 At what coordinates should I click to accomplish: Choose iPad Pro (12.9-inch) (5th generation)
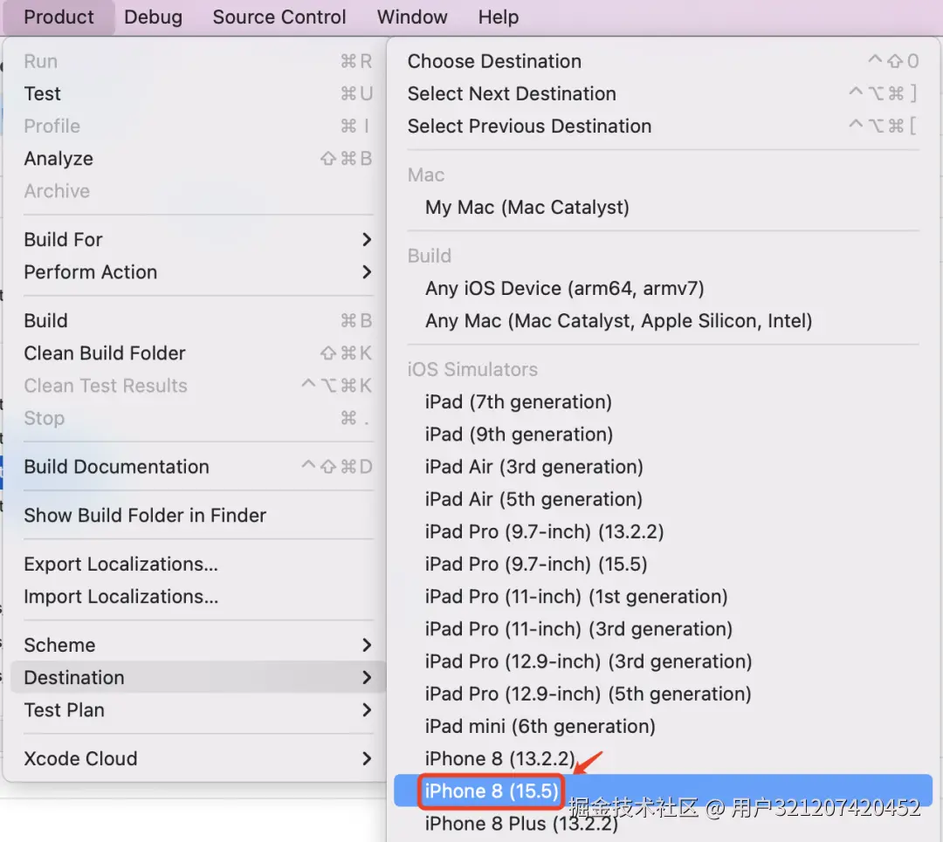click(x=663, y=695)
